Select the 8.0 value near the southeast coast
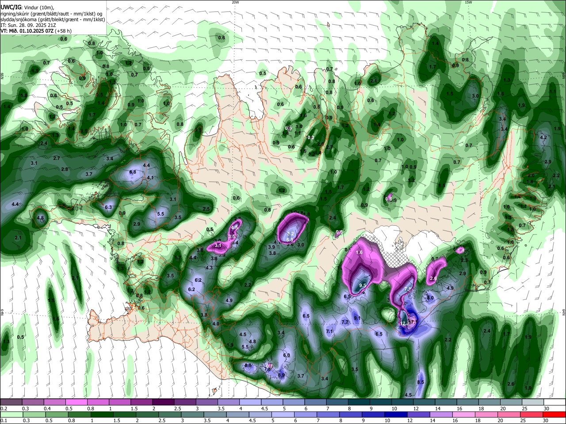Screen dimensions: 566x424 (x=430, y=298)
